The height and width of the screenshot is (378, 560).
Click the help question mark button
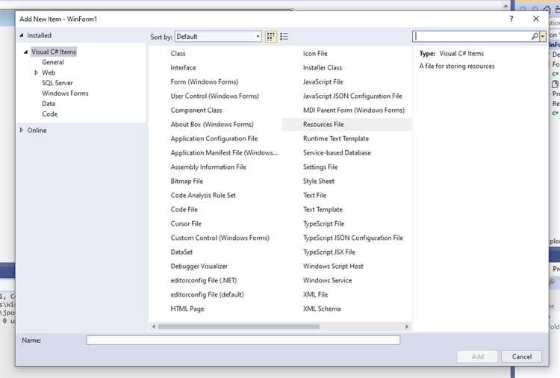coord(511,19)
